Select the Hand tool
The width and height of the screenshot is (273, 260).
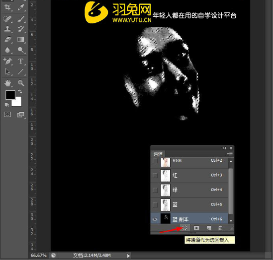click(7, 83)
